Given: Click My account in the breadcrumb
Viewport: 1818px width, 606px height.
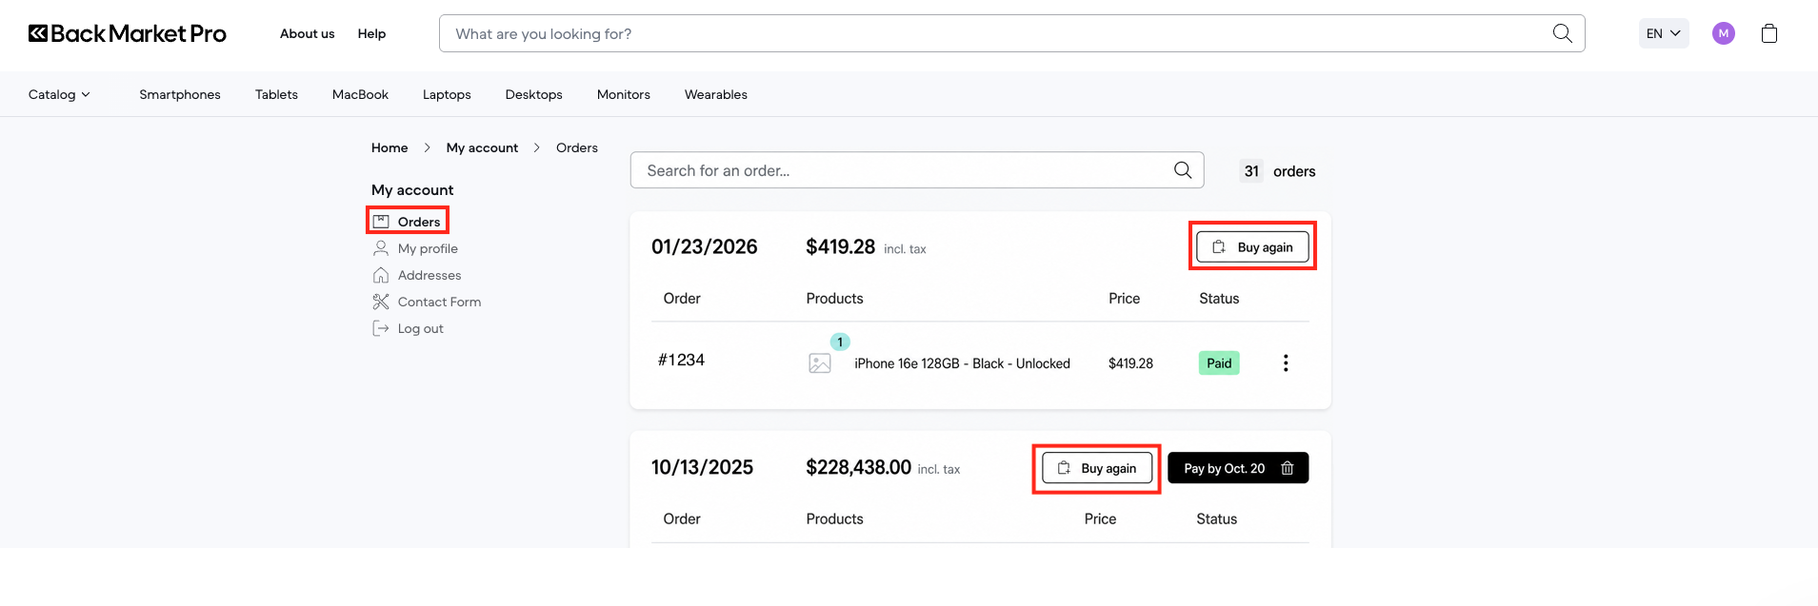Looking at the screenshot, I should pos(482,147).
